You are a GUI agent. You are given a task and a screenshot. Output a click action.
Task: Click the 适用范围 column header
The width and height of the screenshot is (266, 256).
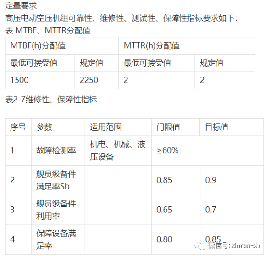tap(118, 127)
